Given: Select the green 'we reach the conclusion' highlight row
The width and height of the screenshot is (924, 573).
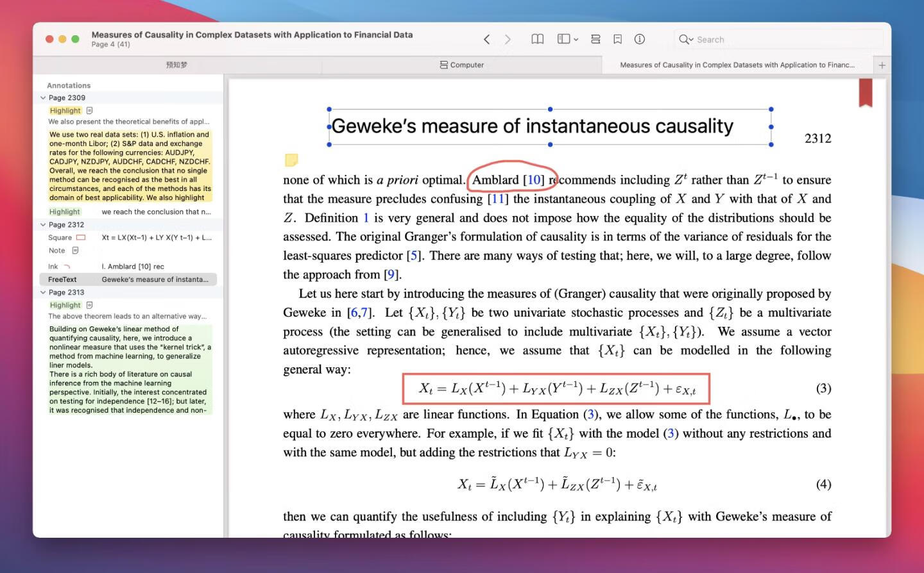Looking at the screenshot, I should coord(128,212).
